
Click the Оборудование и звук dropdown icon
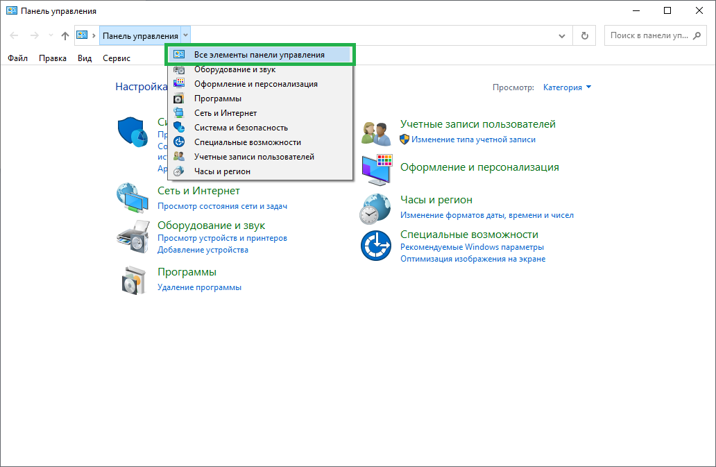pos(179,69)
